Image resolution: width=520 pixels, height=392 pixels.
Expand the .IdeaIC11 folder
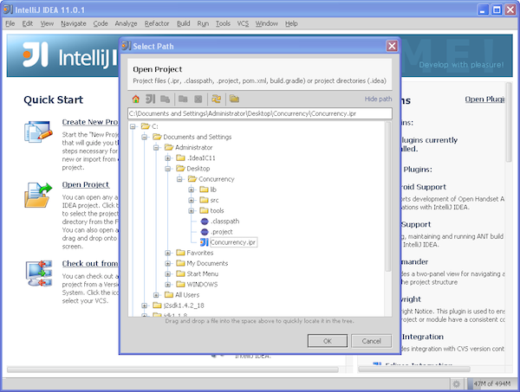click(168, 158)
